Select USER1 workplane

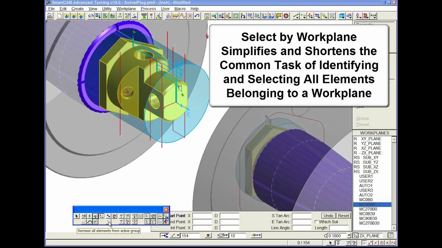[x=372, y=176]
